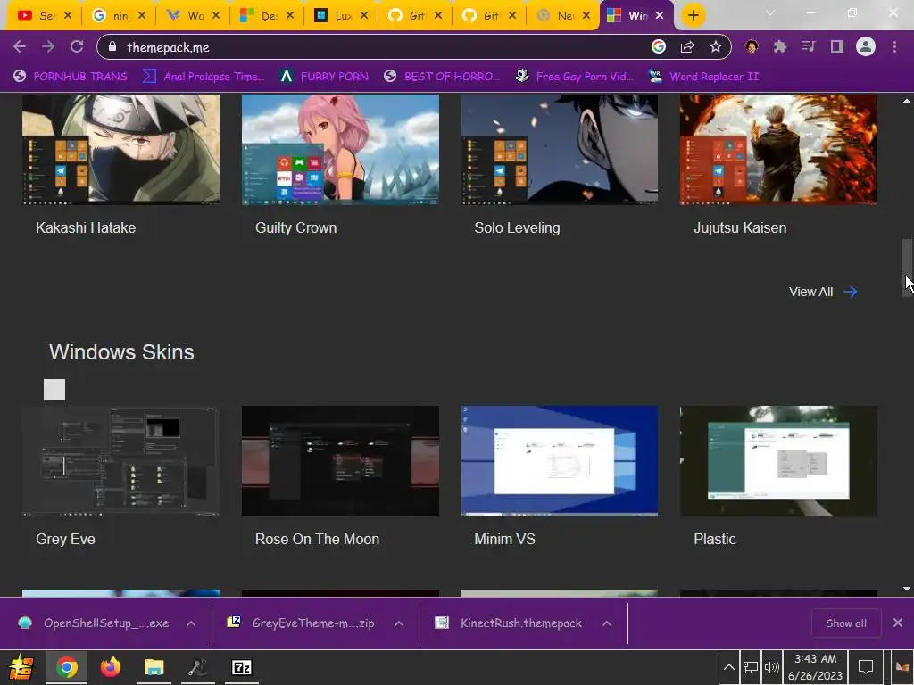Click the Guilty Crown title
The image size is (914, 685).
296,227
